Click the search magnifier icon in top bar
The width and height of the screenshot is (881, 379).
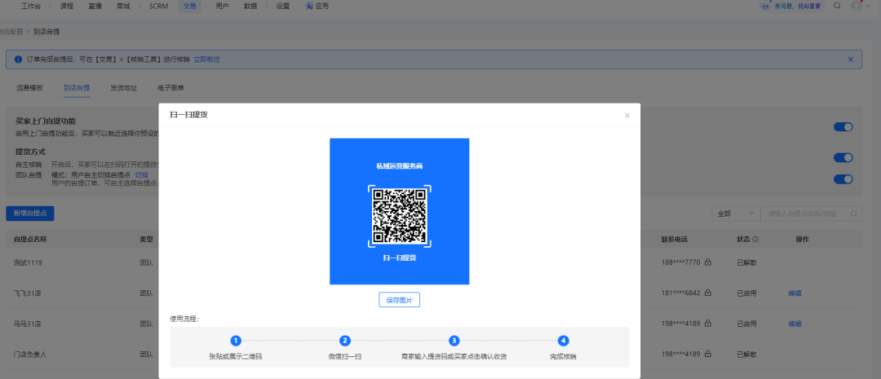(x=837, y=6)
